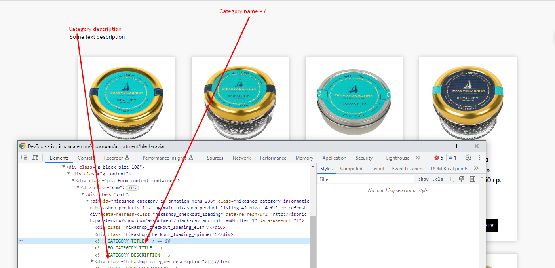Open the Recorder tab
This screenshot has height=268, width=555.
pos(113,158)
